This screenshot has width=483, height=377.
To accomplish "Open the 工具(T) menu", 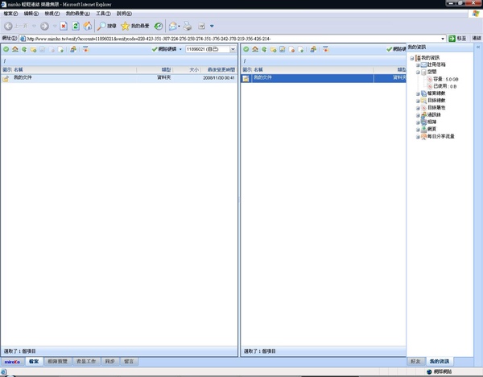I will [103, 14].
